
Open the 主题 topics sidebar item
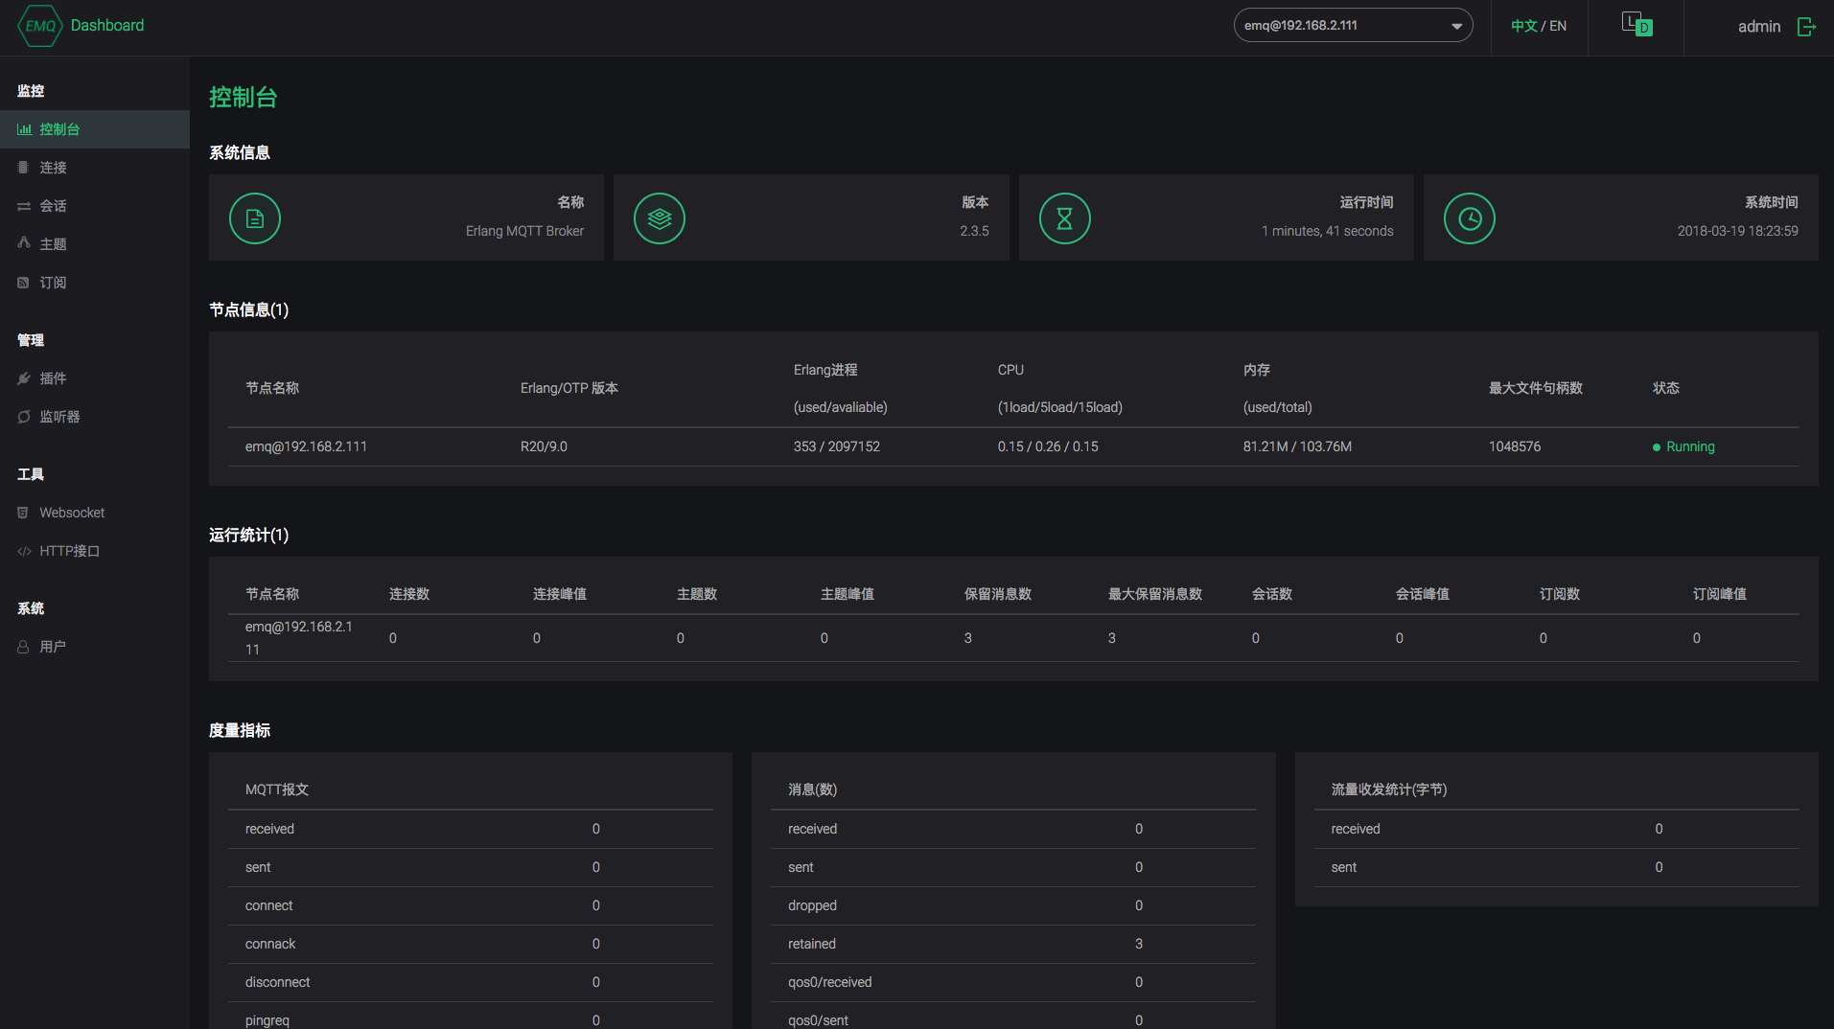click(x=95, y=244)
